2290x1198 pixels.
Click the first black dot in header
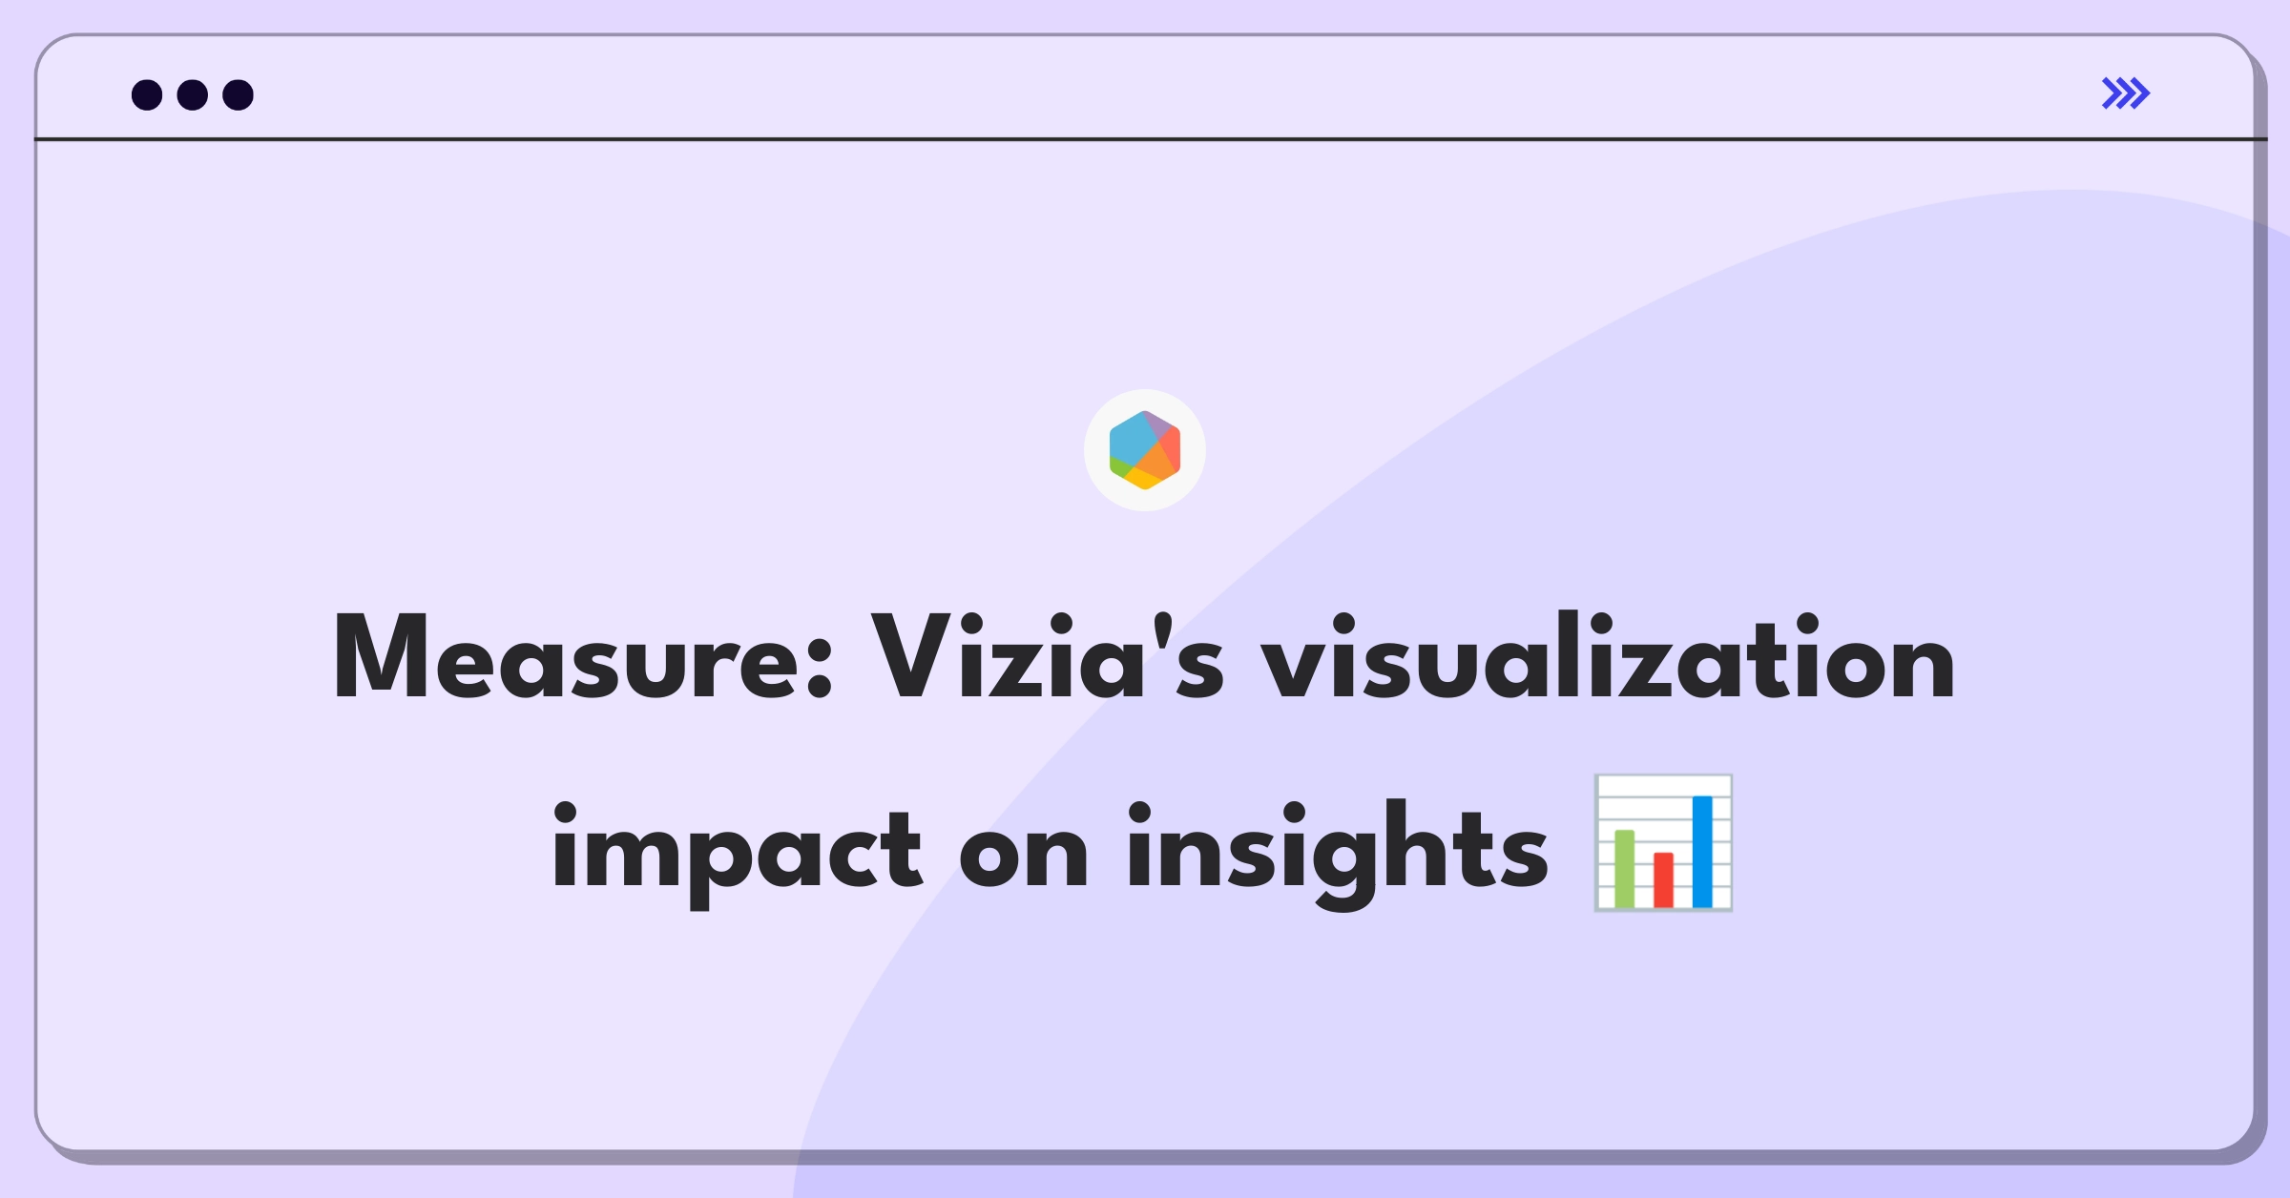pos(147,94)
